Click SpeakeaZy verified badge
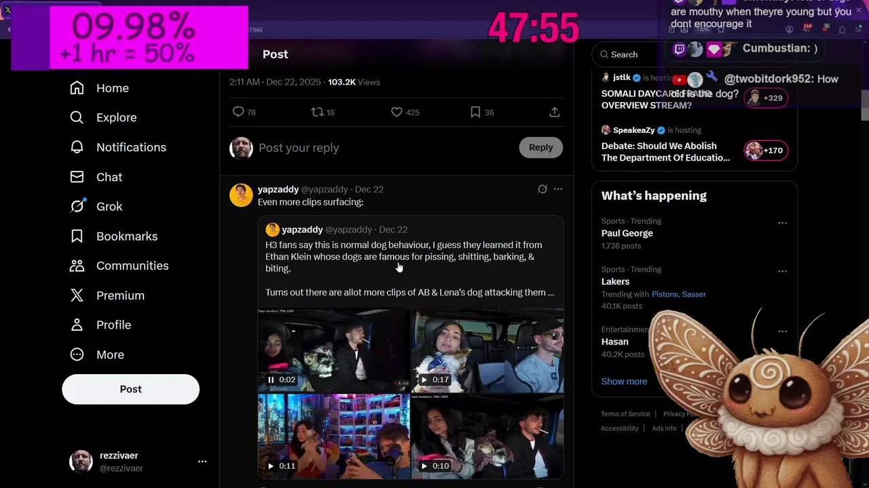Image resolution: width=869 pixels, height=488 pixels. pyautogui.click(x=661, y=130)
